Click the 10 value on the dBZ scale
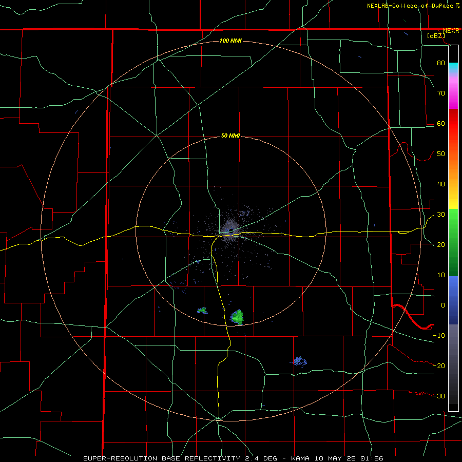 [x=441, y=275]
